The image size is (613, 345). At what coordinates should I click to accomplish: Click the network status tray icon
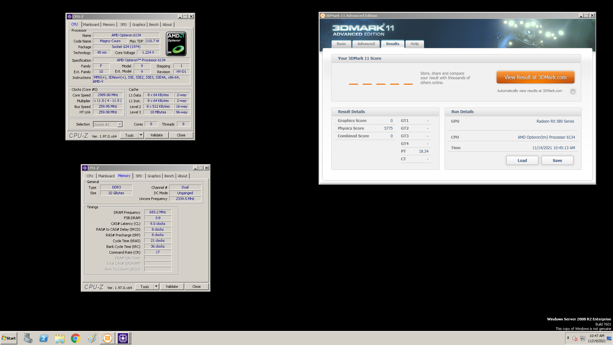click(583, 338)
